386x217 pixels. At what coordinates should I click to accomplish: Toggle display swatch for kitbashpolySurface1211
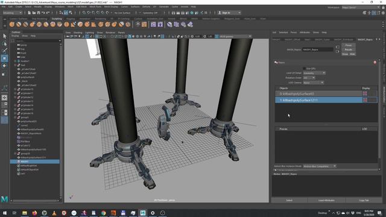click(x=365, y=100)
